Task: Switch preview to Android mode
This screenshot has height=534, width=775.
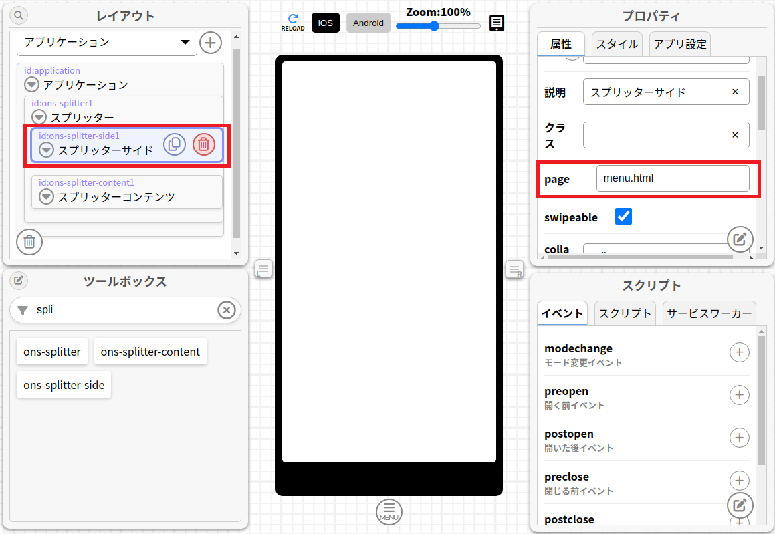Action: click(368, 22)
